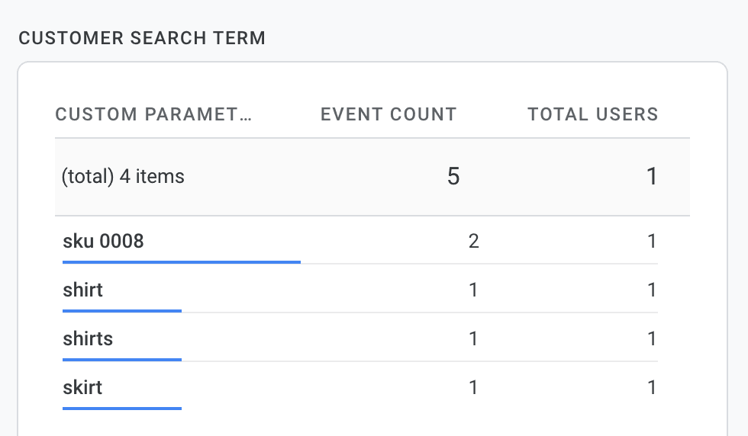The image size is (748, 436).
Task: Select the total users value in summary row
Action: [651, 177]
